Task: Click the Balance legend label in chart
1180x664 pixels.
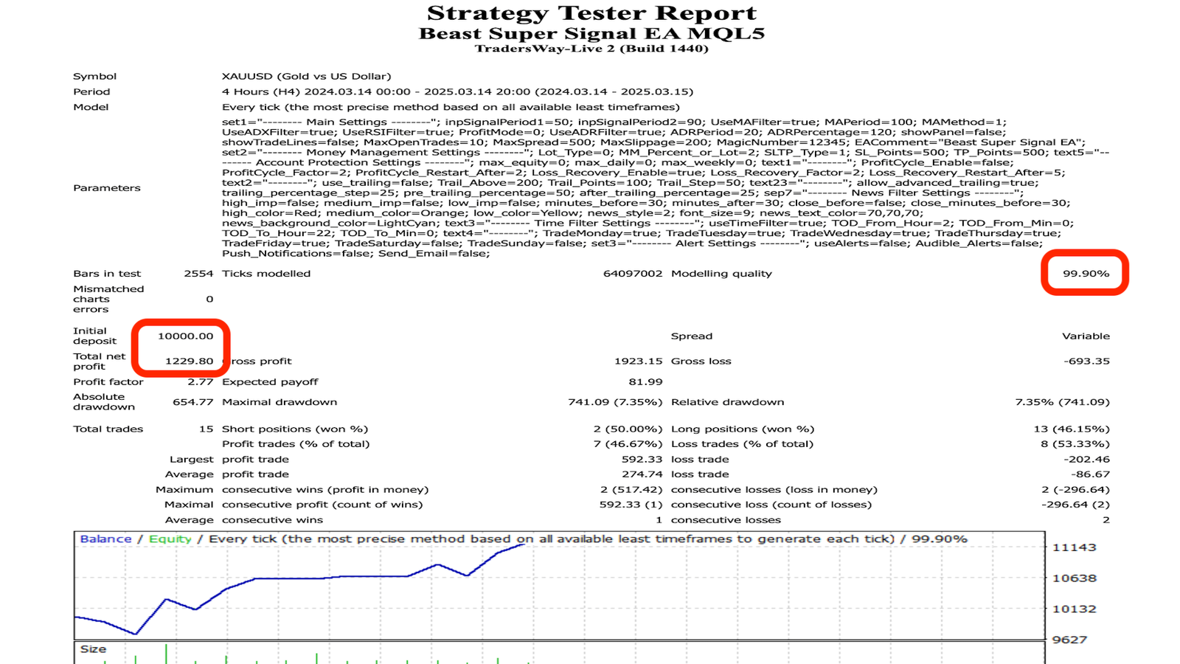Action: (105, 539)
